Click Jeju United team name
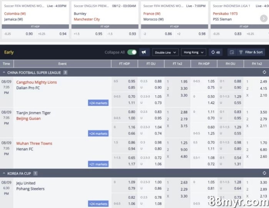The height and width of the screenshot is (208, 269). pyautogui.click(x=26, y=183)
